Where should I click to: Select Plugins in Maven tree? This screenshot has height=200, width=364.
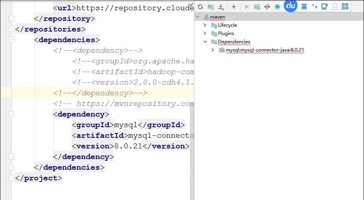[x=226, y=33]
